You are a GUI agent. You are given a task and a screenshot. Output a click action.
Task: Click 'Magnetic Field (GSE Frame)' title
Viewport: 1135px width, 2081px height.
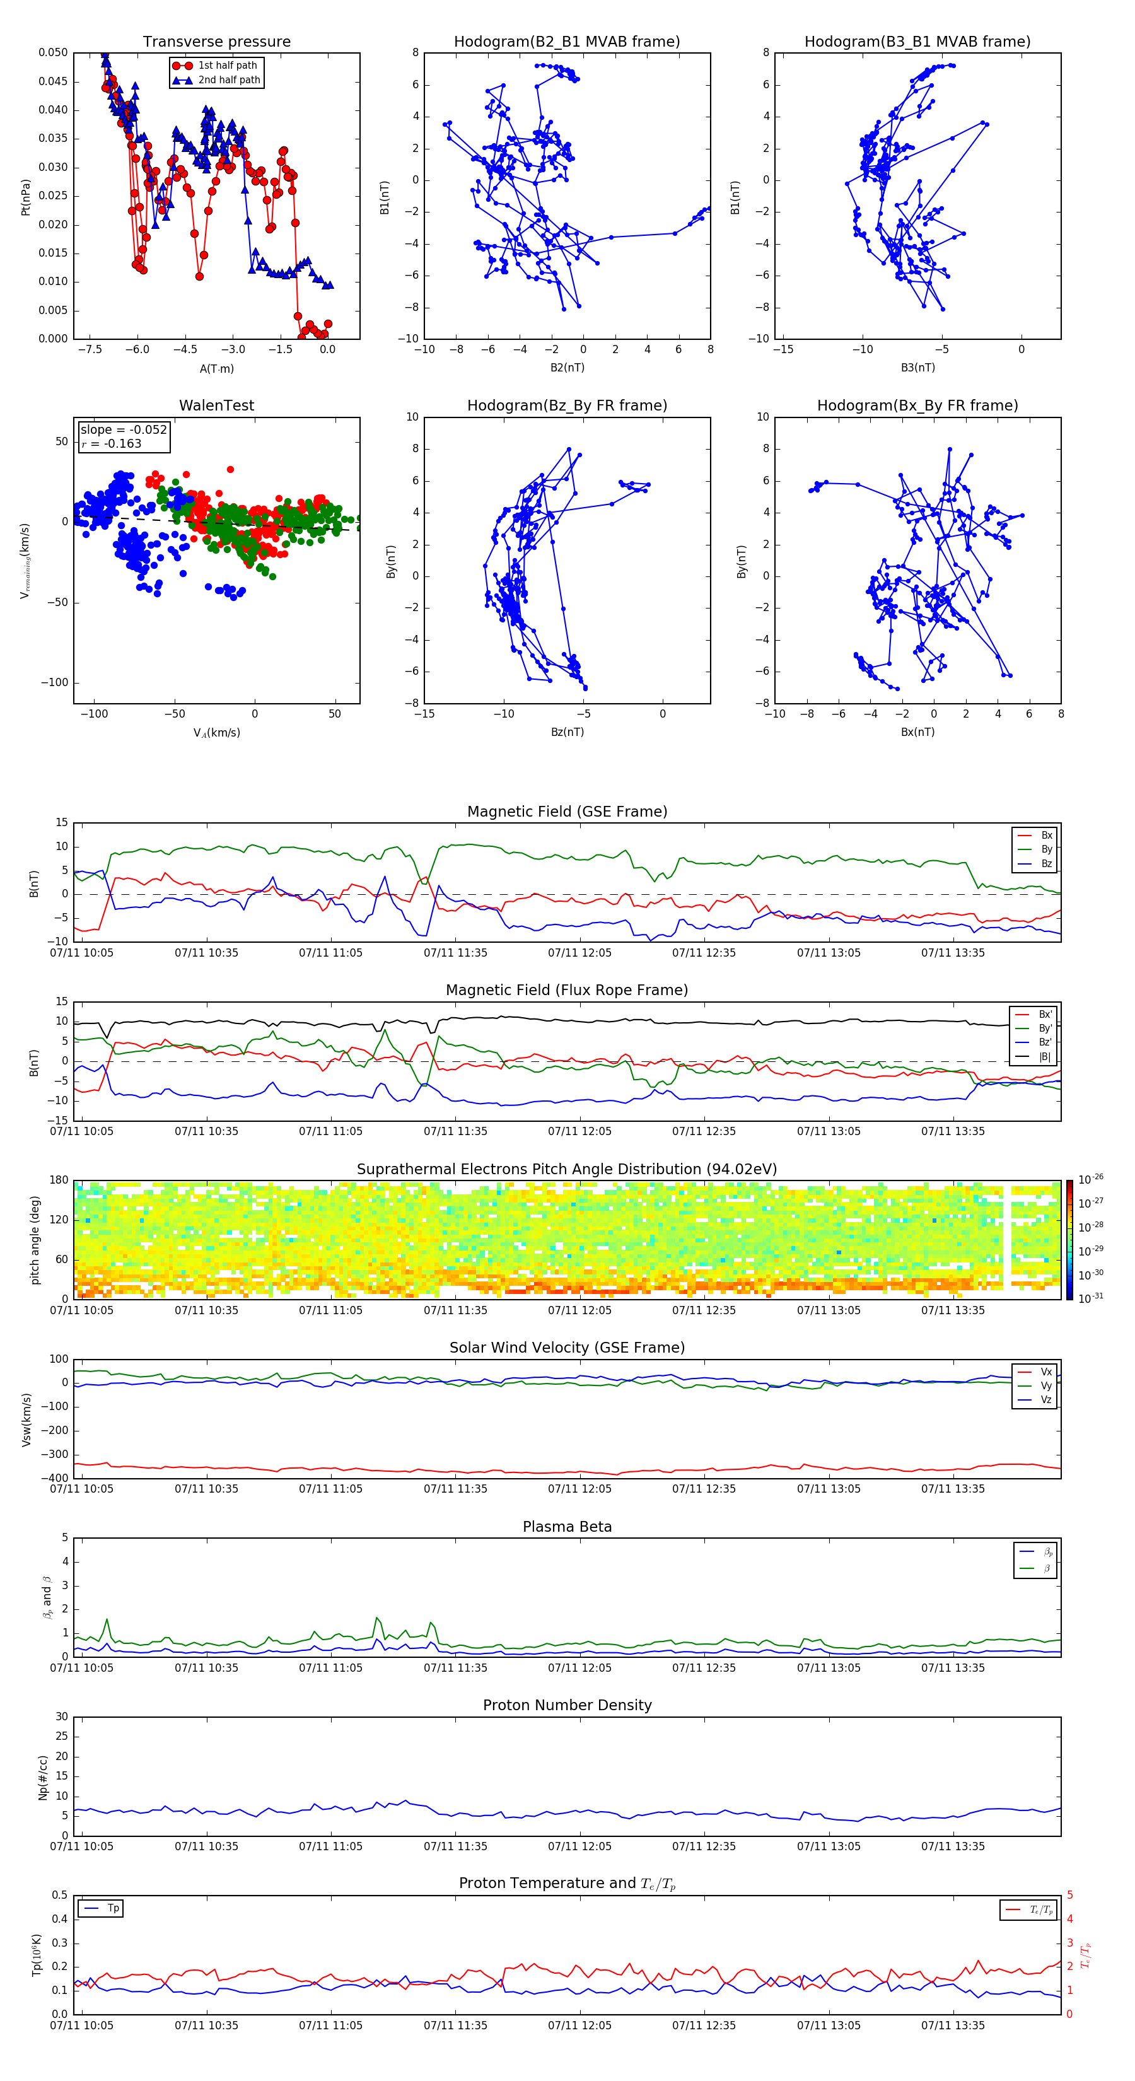click(567, 812)
